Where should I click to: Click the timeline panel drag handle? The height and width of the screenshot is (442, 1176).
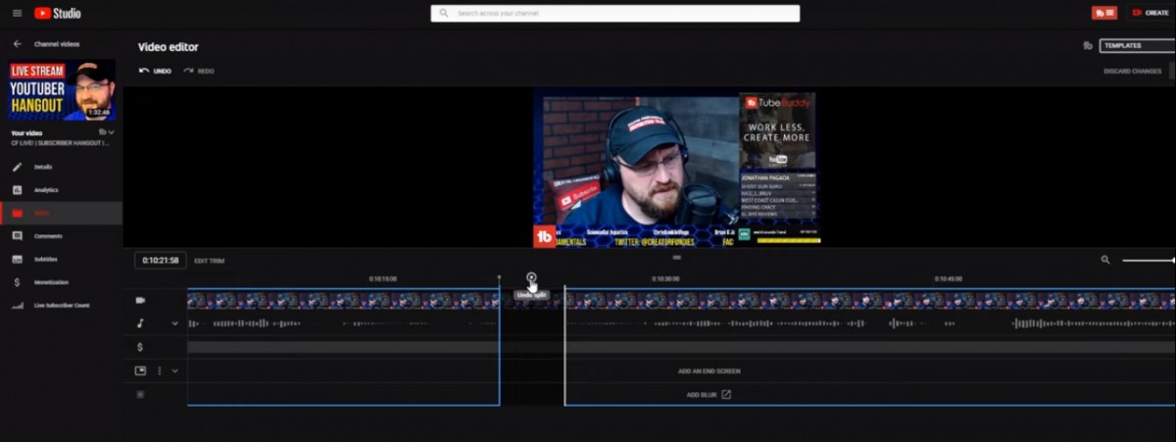coord(676,258)
